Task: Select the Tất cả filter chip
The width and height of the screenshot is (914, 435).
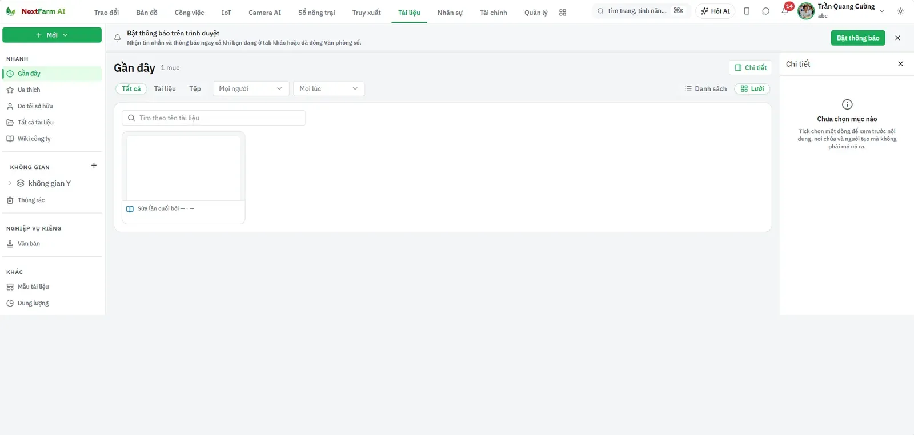Action: [x=131, y=89]
